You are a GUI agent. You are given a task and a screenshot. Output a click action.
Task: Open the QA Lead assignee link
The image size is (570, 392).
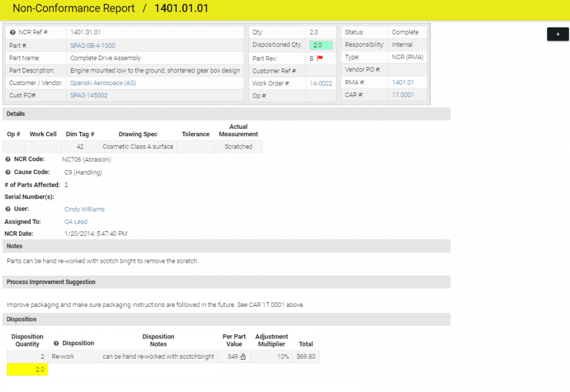(76, 222)
